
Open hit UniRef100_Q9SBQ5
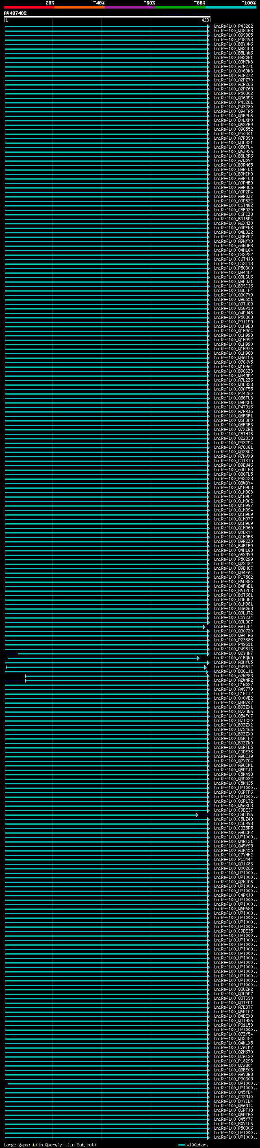point(233,35)
